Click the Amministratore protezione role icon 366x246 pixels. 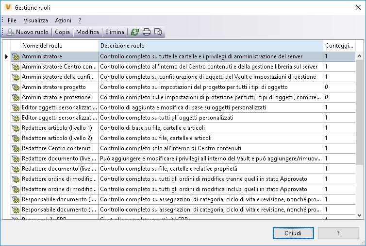pyautogui.click(x=15, y=97)
